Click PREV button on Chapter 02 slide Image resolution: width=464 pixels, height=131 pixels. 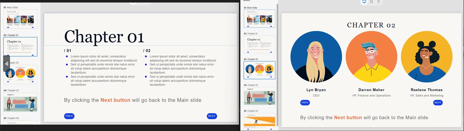(305, 102)
